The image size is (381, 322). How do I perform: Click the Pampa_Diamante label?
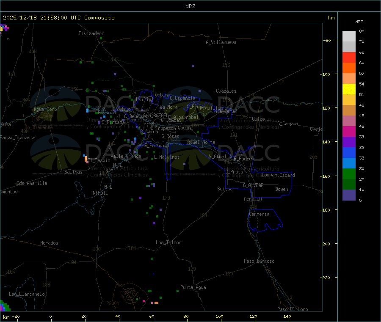[18, 138]
